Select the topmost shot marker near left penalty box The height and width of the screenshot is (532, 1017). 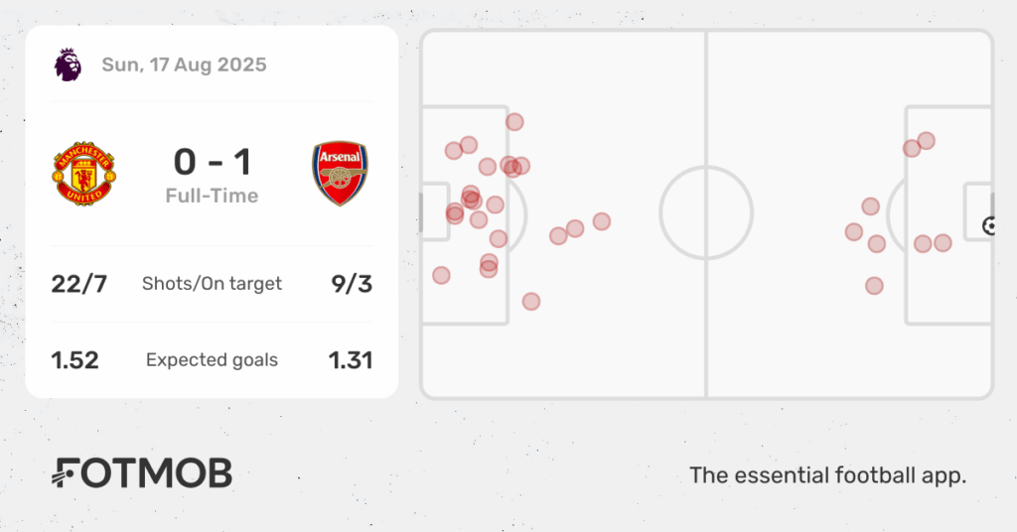click(515, 122)
